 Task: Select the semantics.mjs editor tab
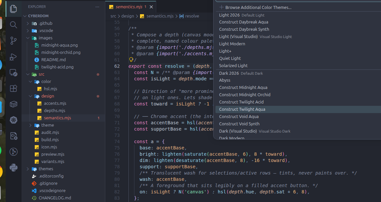[x=130, y=7]
